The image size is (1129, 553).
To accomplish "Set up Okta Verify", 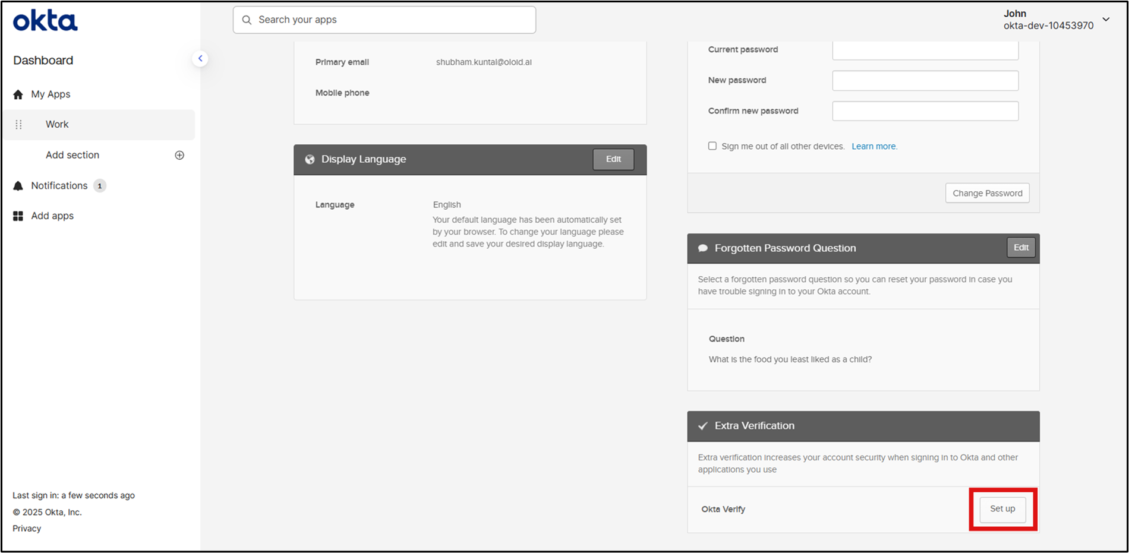I will pos(1002,509).
